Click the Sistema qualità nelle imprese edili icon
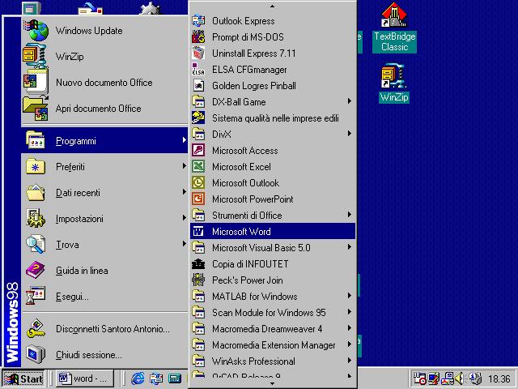 click(198, 118)
